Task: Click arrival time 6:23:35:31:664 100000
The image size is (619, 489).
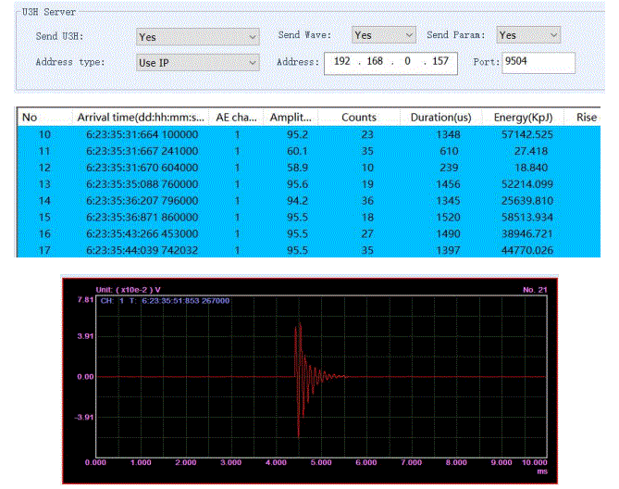Action: tap(142, 134)
